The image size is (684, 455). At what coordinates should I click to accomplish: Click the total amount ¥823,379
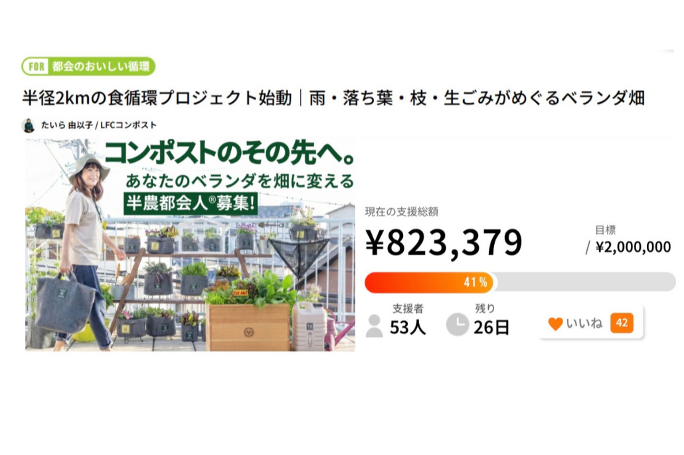point(444,243)
